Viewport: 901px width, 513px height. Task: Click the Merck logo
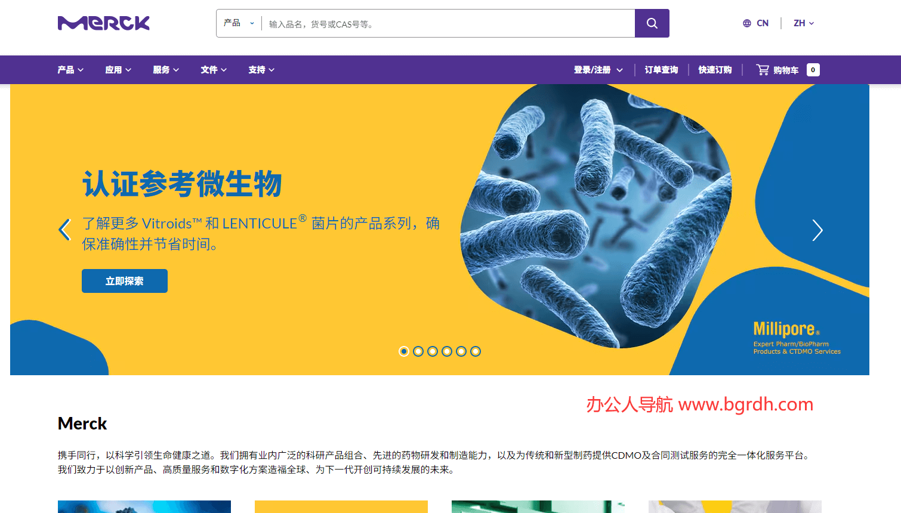coord(103,23)
